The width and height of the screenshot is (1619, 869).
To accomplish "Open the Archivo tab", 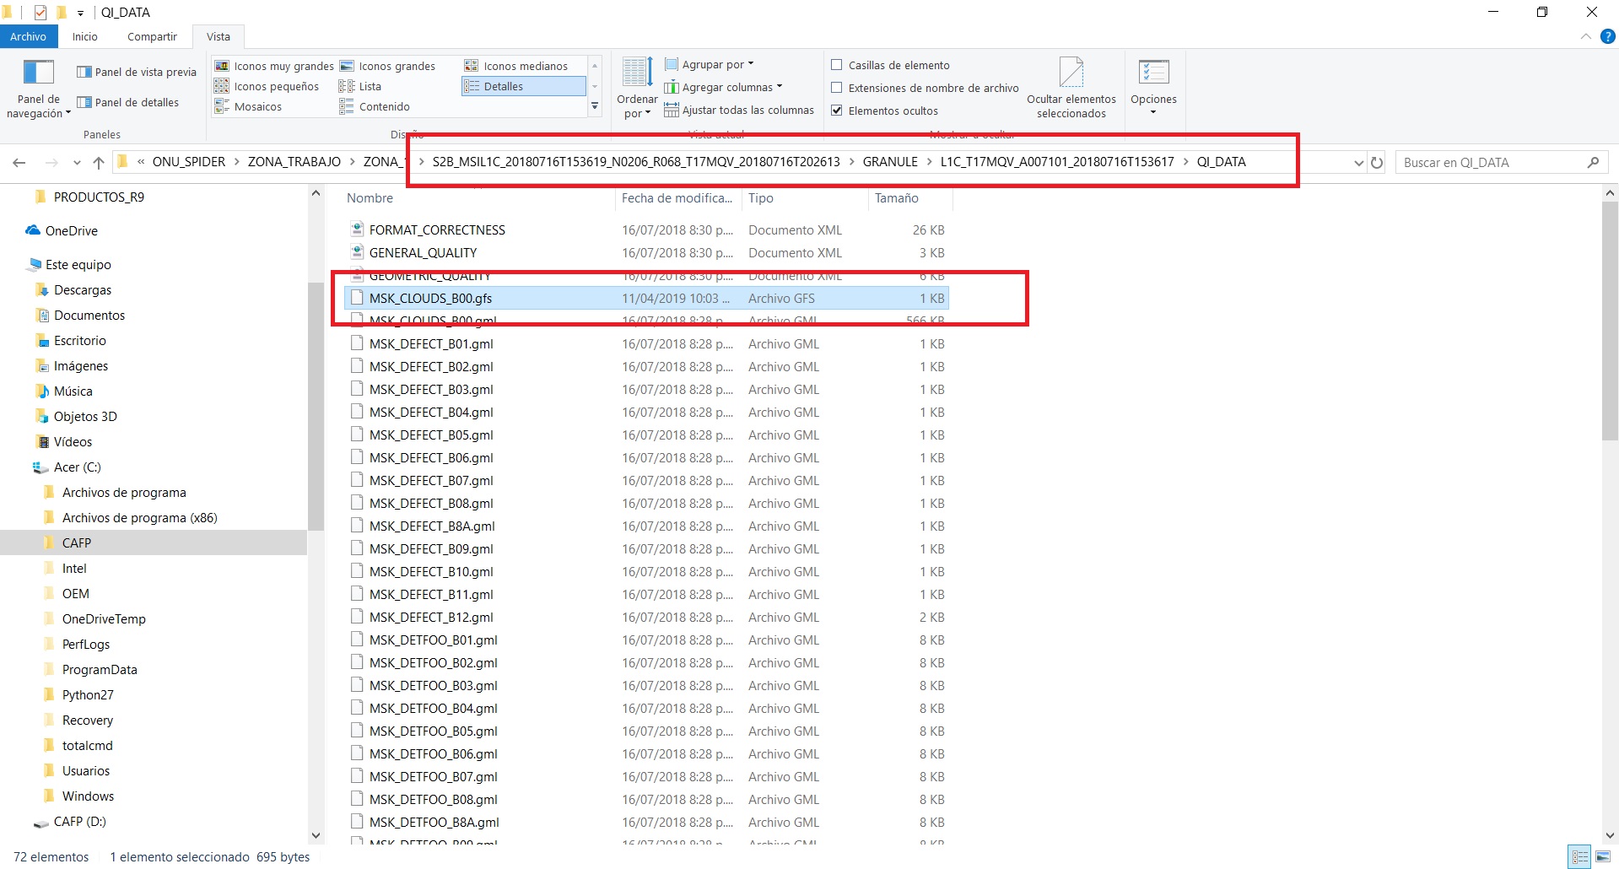I will tap(29, 36).
